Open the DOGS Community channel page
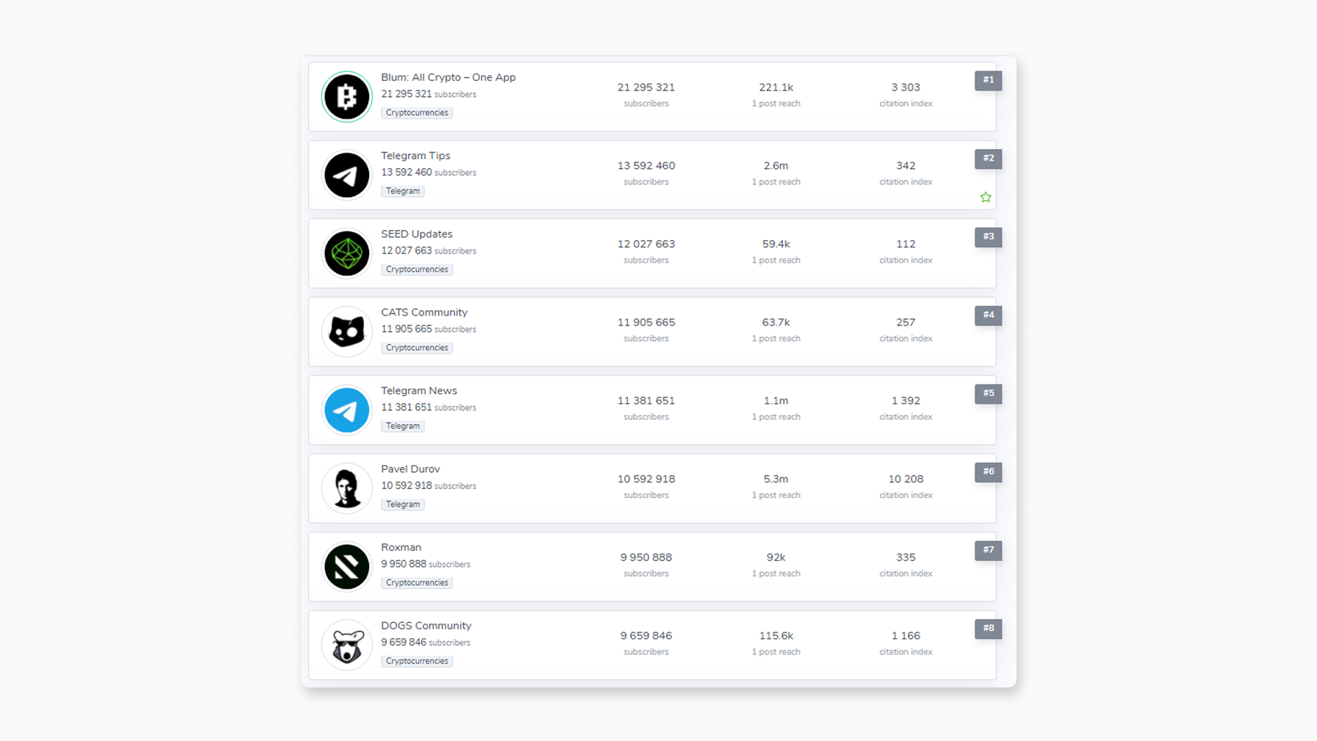 [426, 625]
